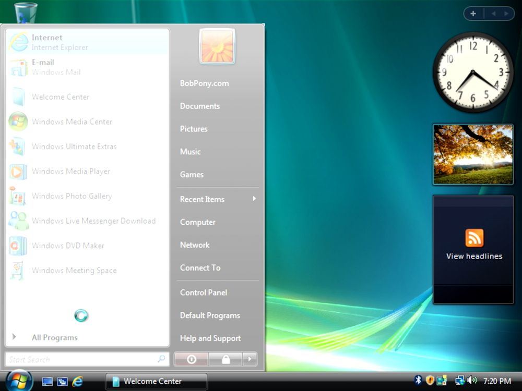The height and width of the screenshot is (391, 522).
Task: Launch Windows Media Player
Action: (87, 171)
